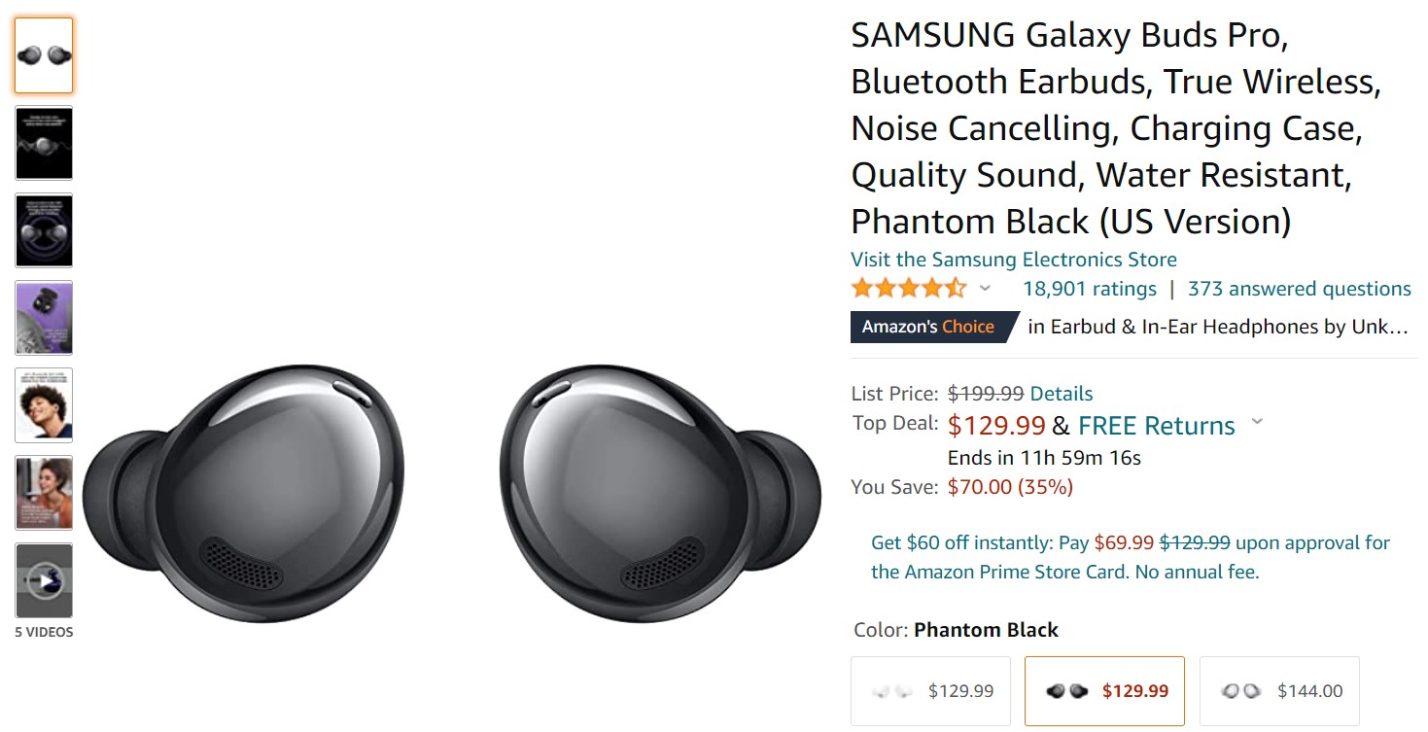1428x732 pixels.
Task: Expand the FREE Returns dropdown arrow
Action: [x=1257, y=423]
